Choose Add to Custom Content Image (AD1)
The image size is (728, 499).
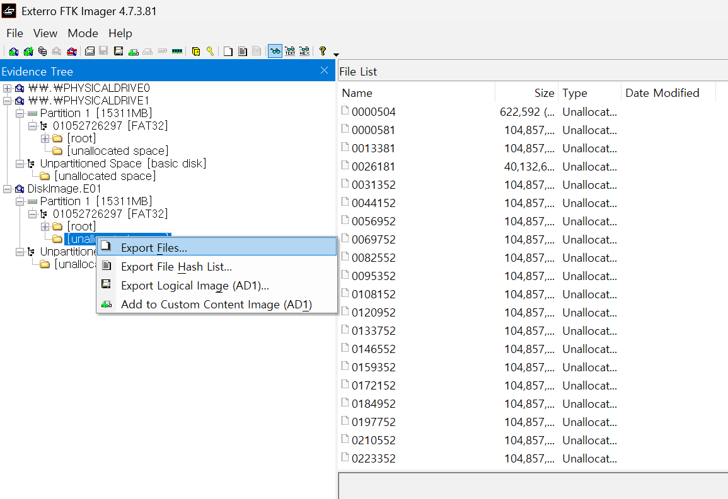click(217, 305)
